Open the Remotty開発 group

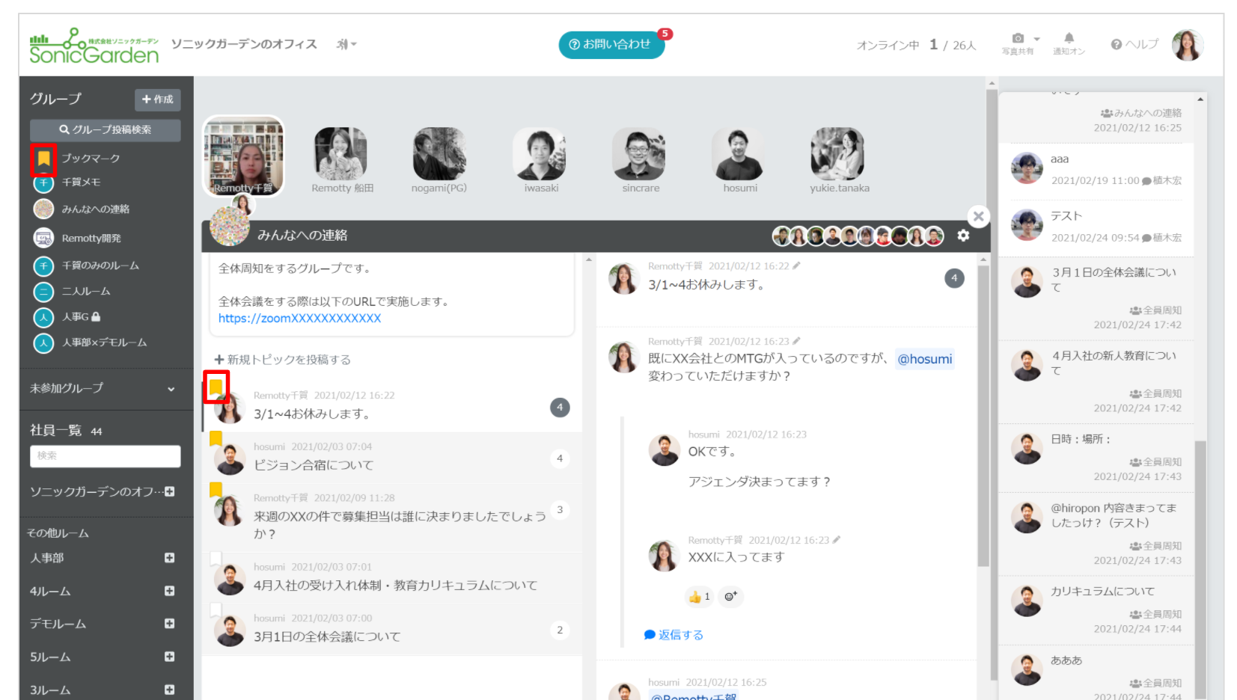91,238
